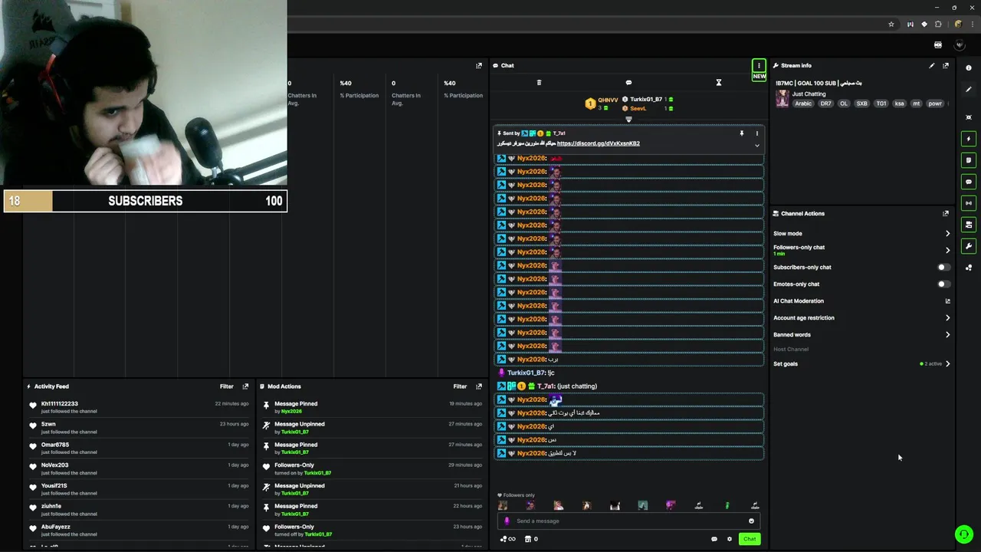Click the trash icon below Chat header
Screen dimensions: 981x552
tap(539, 83)
